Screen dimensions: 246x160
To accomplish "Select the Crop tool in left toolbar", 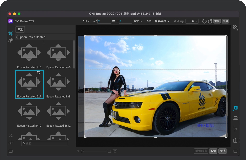I will pos(10,33).
